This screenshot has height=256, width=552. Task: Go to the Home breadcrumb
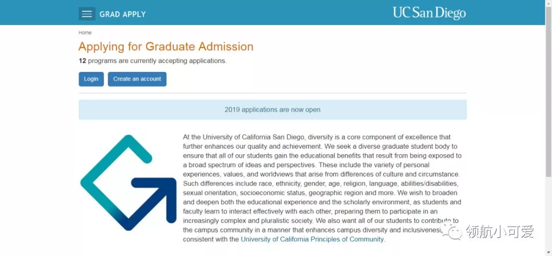(85, 33)
